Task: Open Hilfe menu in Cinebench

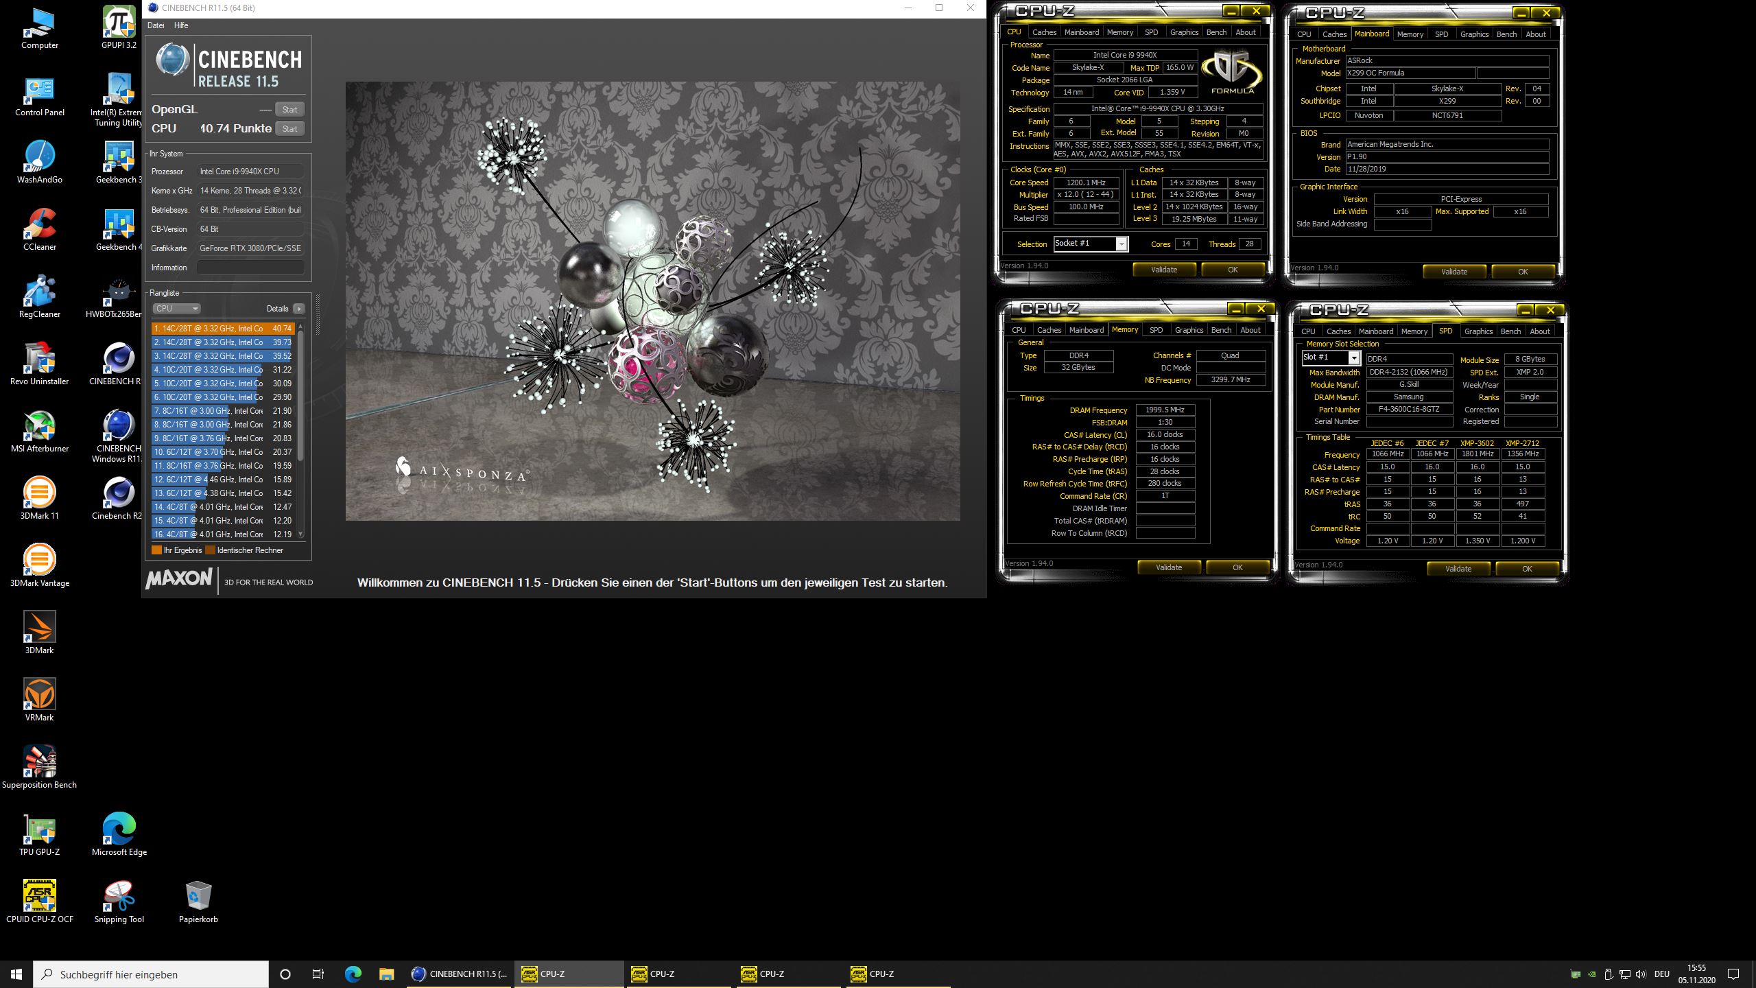Action: [181, 25]
